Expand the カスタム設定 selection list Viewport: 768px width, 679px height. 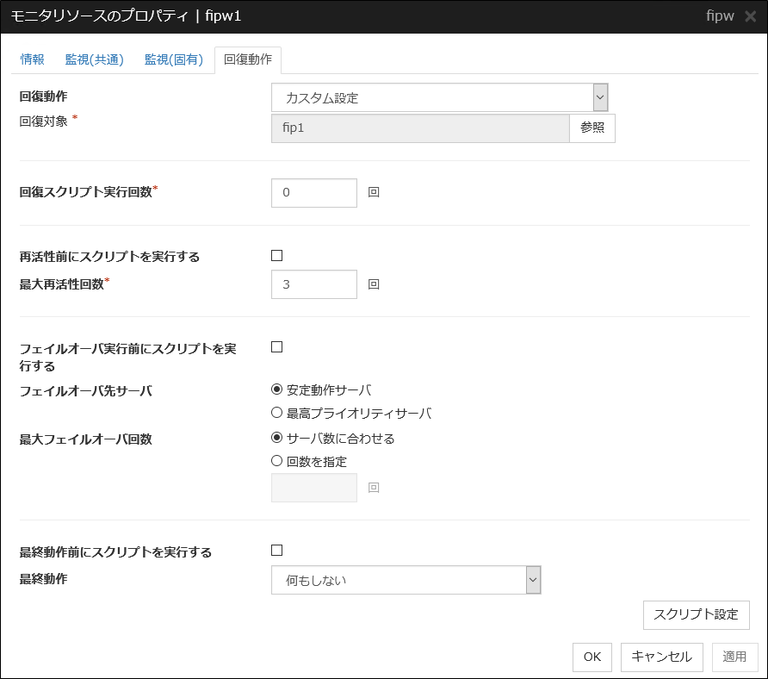pyautogui.click(x=601, y=97)
